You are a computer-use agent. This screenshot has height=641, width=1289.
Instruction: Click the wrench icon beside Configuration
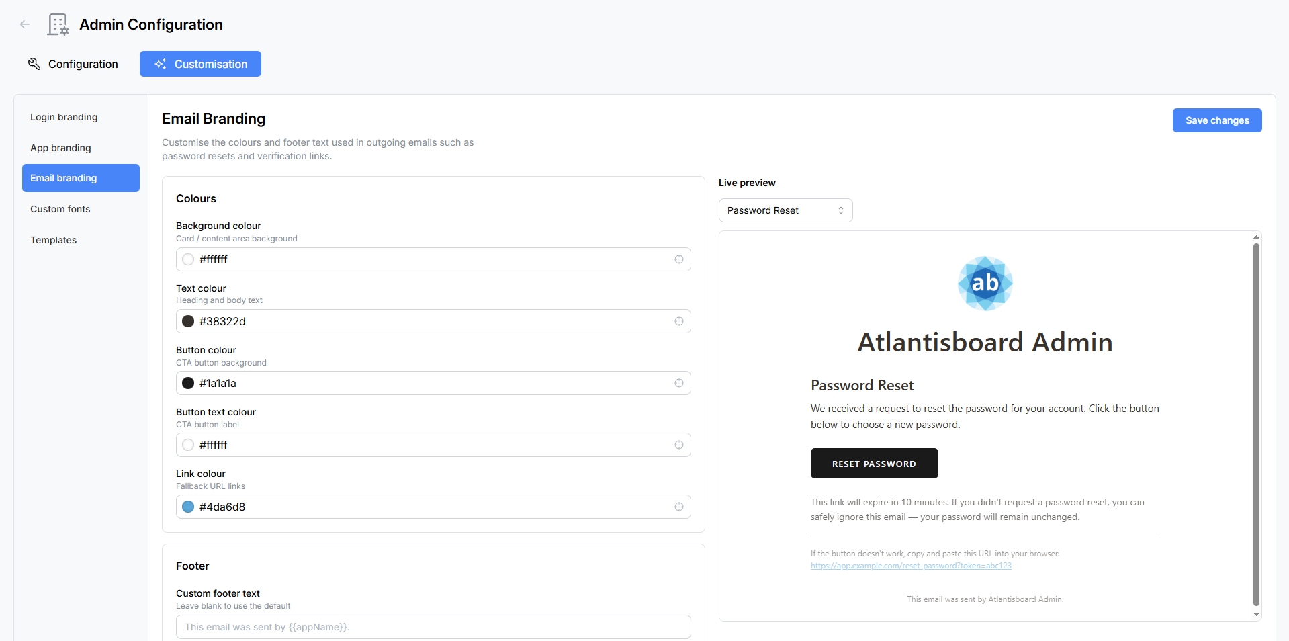click(34, 64)
